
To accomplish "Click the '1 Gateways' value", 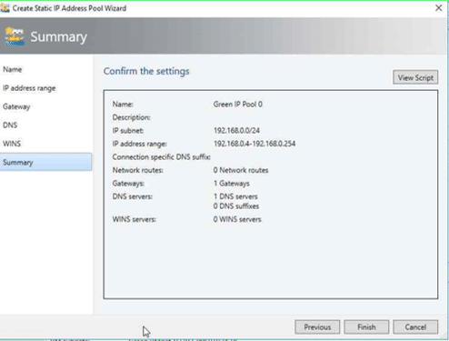I will 232,184.
